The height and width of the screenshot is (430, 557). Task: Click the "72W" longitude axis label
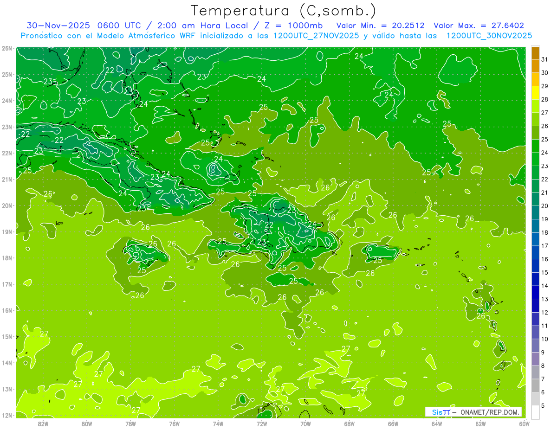coord(262,424)
